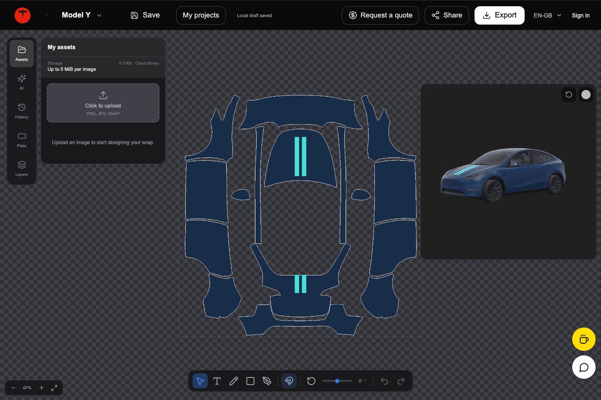This screenshot has width=601, height=400.
Task: Click the Sign in link
Action: (x=581, y=15)
